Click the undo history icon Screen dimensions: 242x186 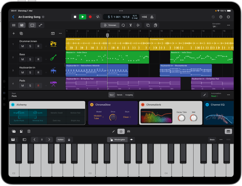click(x=213, y=17)
